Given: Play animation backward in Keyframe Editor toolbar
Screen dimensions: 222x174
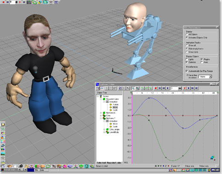Looking at the screenshot, I should tap(168, 88).
